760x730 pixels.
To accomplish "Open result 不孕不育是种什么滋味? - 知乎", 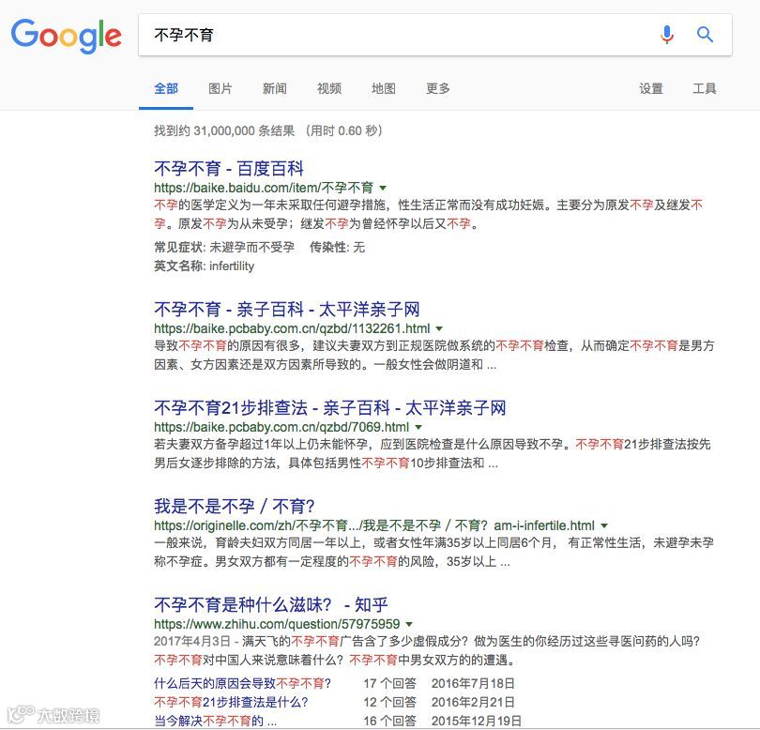I will coord(271,604).
